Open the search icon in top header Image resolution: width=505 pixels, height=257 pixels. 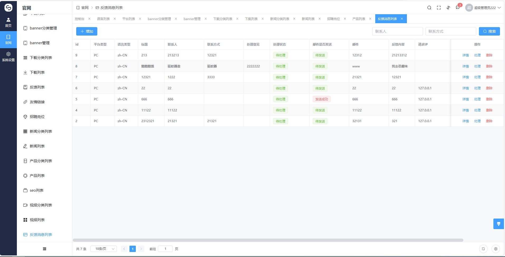(x=429, y=8)
